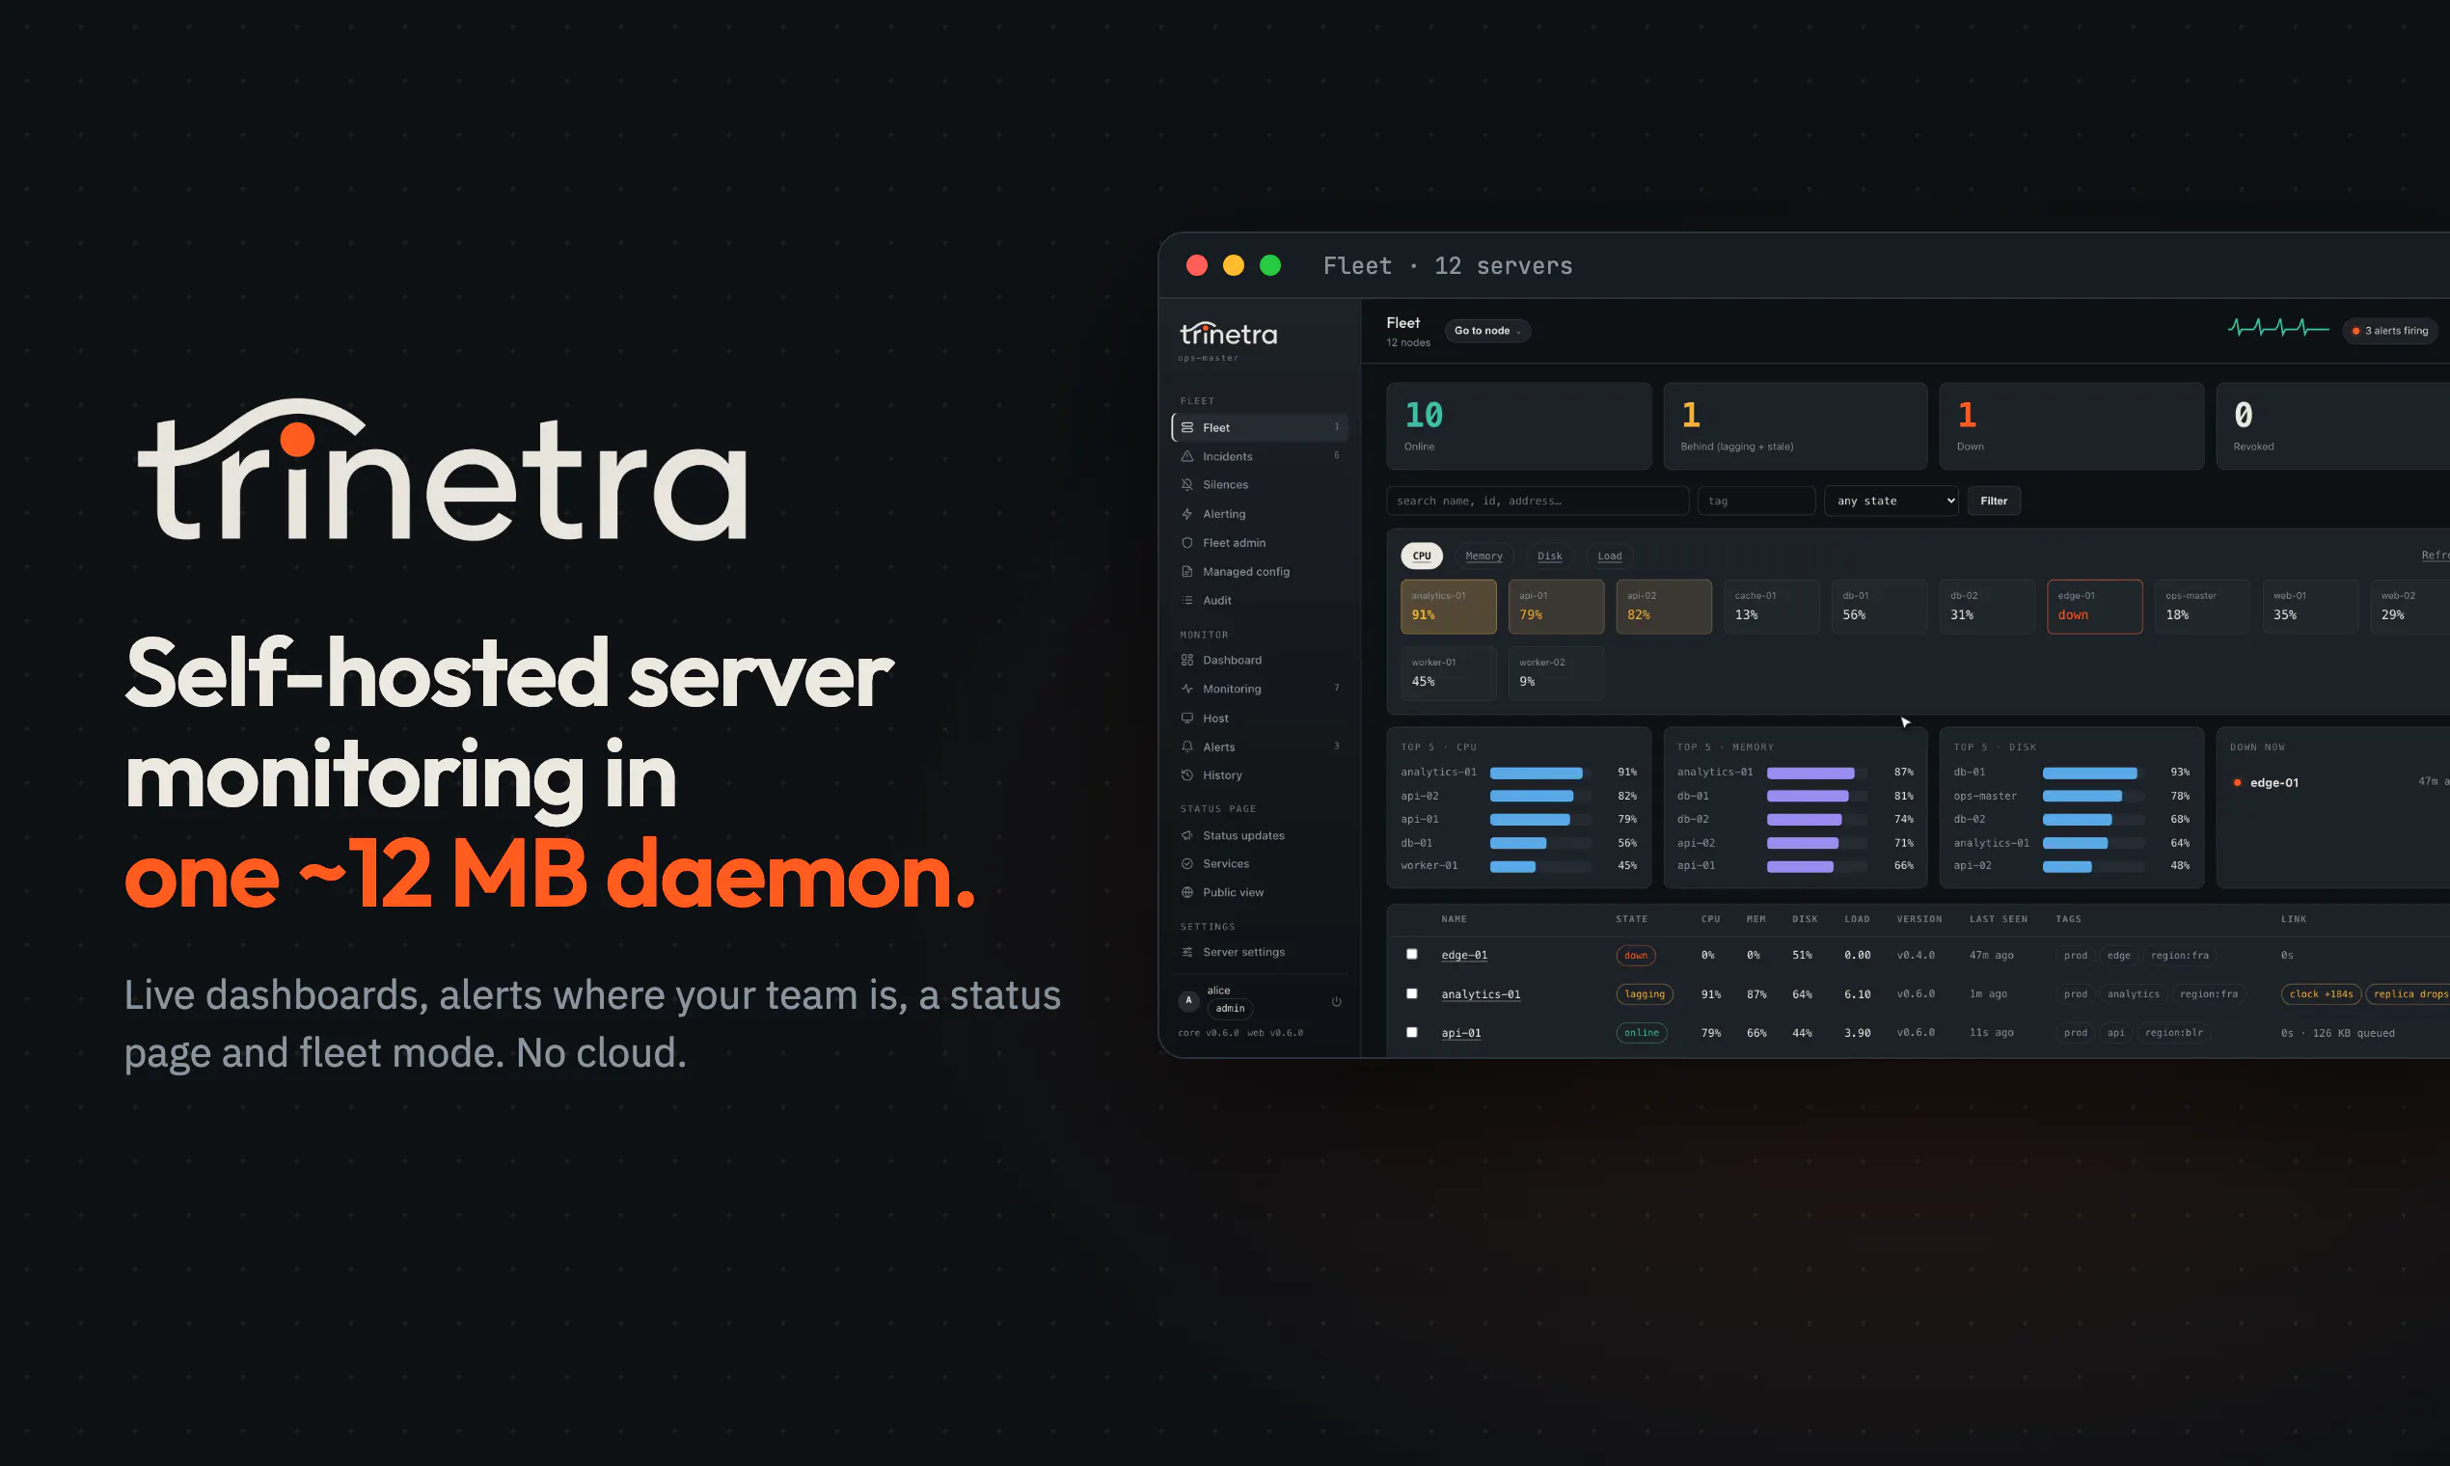
Task: Tick the checkbox for analytics-01 row
Action: pyautogui.click(x=1412, y=993)
